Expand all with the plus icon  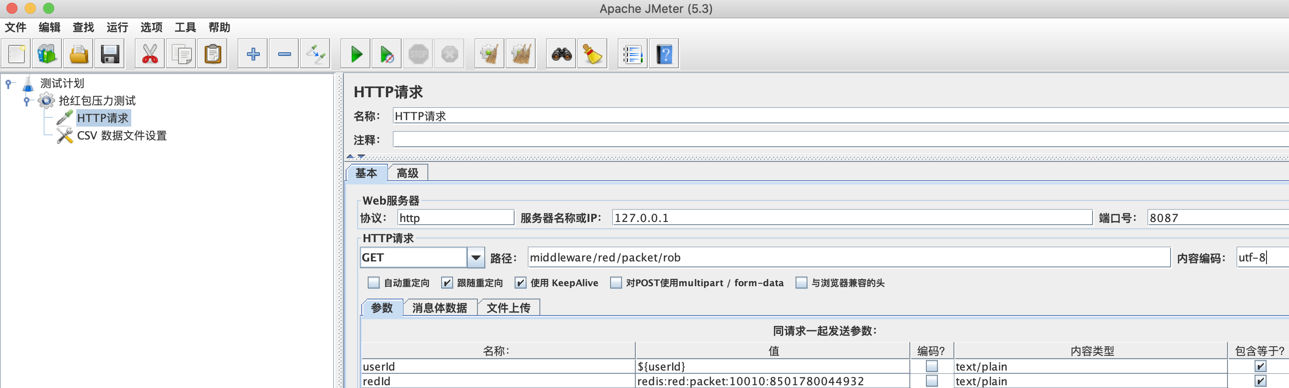point(252,54)
